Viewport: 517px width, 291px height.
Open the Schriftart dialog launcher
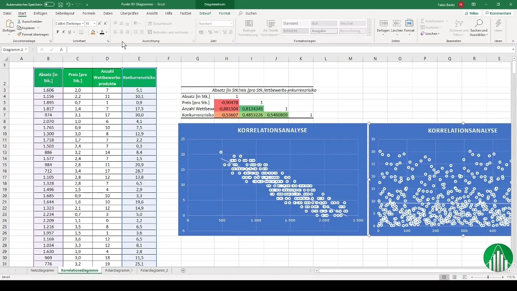coord(108,41)
